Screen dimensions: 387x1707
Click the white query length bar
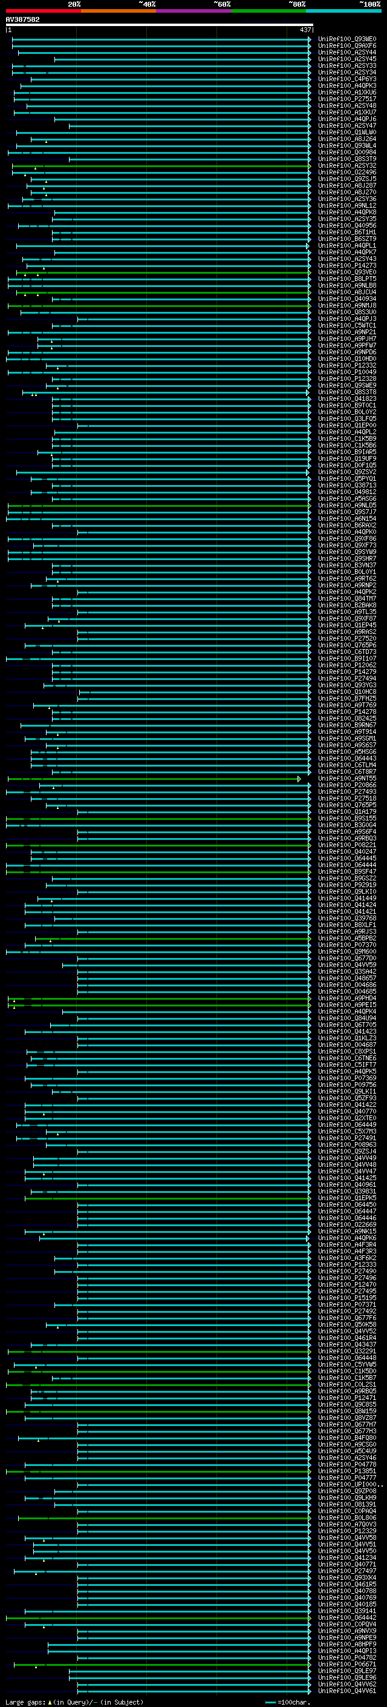160,24
